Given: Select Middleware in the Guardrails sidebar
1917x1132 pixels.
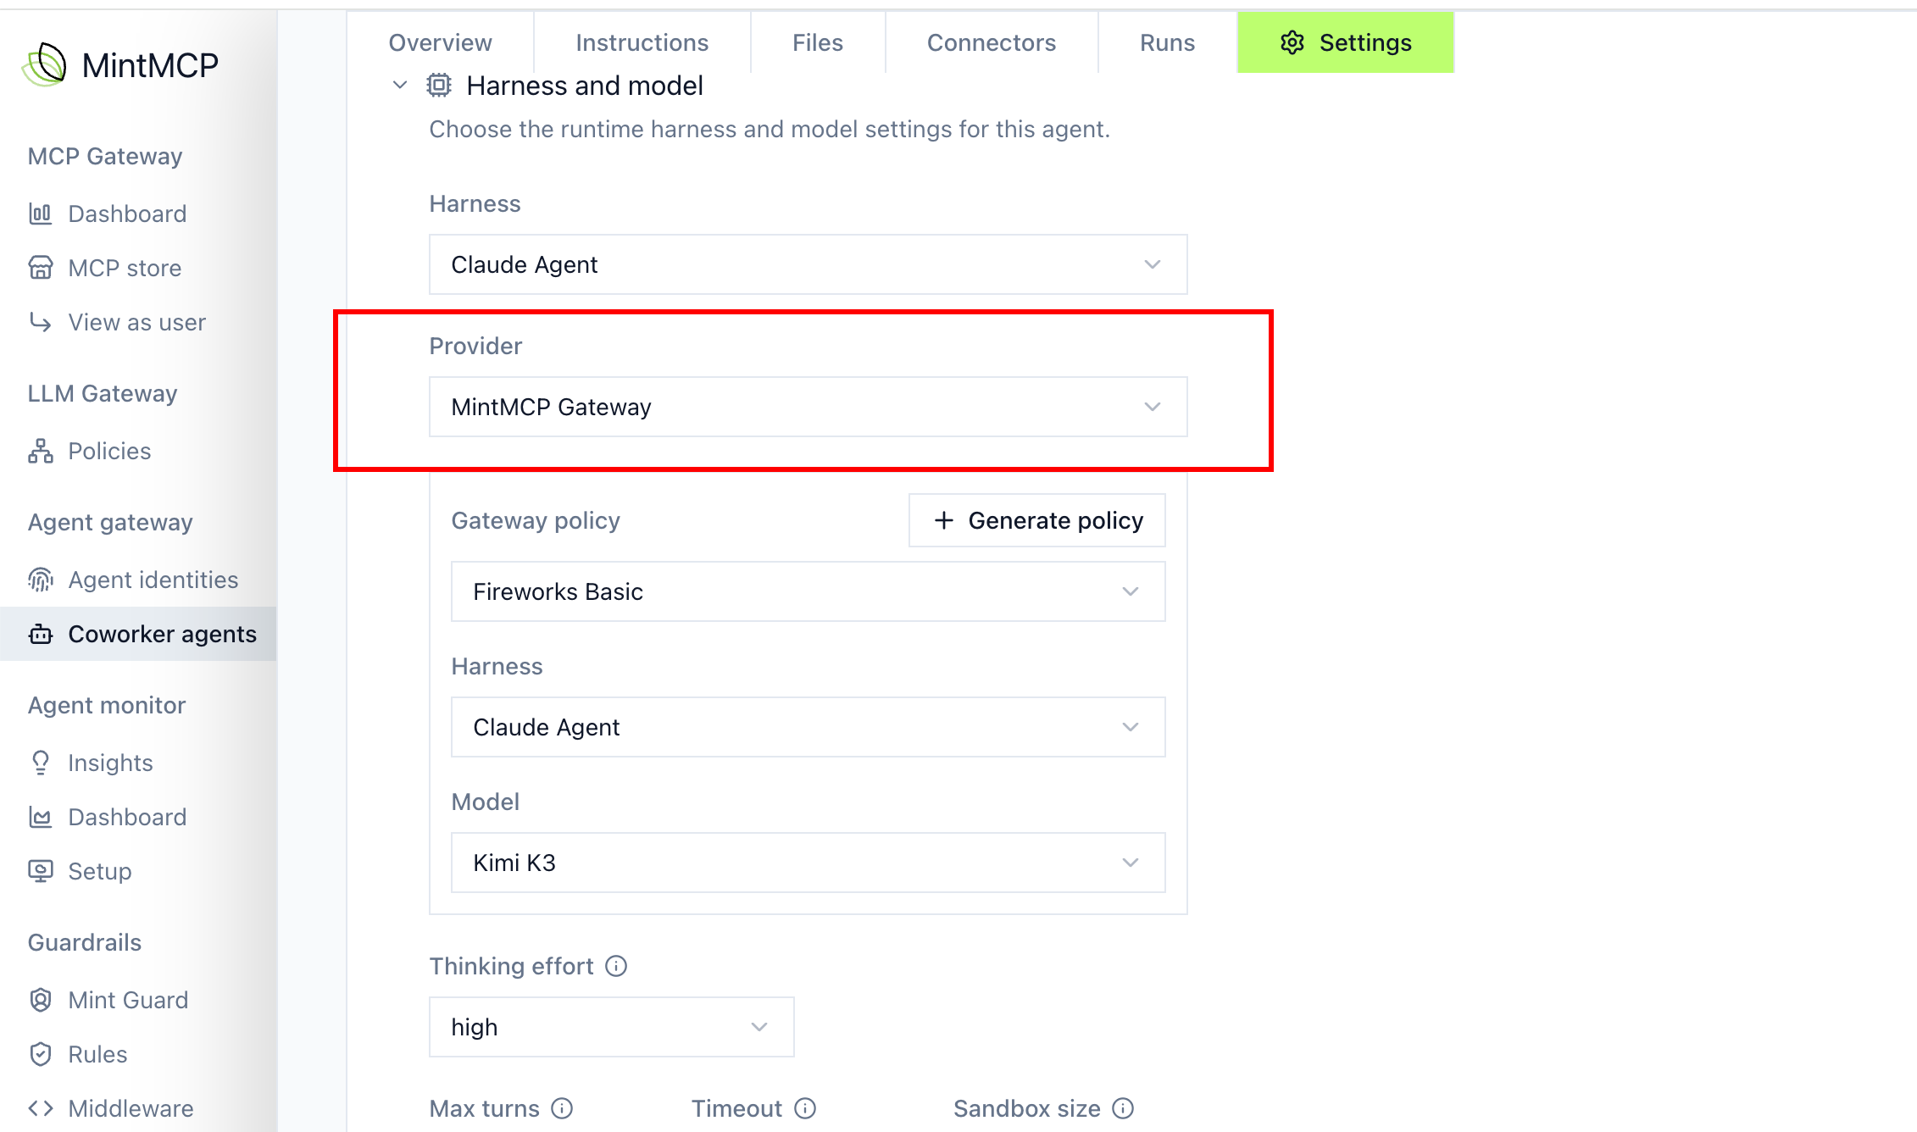Looking at the screenshot, I should (x=131, y=1108).
